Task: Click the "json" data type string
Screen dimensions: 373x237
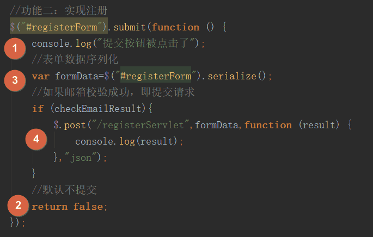Action: click(x=81, y=158)
